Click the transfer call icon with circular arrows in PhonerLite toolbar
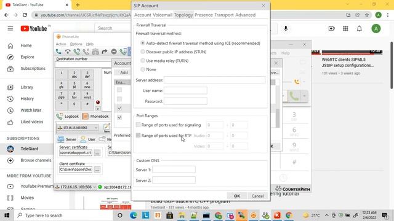Image resolution: width=394 pixels, height=221 pixels. pyautogui.click(x=76, y=52)
